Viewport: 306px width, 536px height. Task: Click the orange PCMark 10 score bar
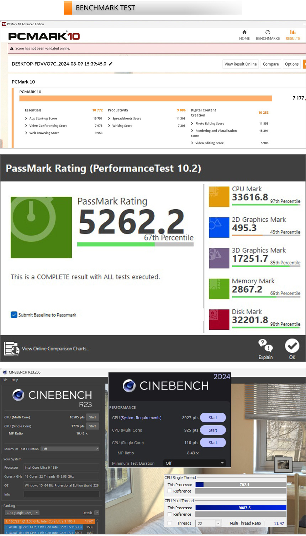point(146,98)
